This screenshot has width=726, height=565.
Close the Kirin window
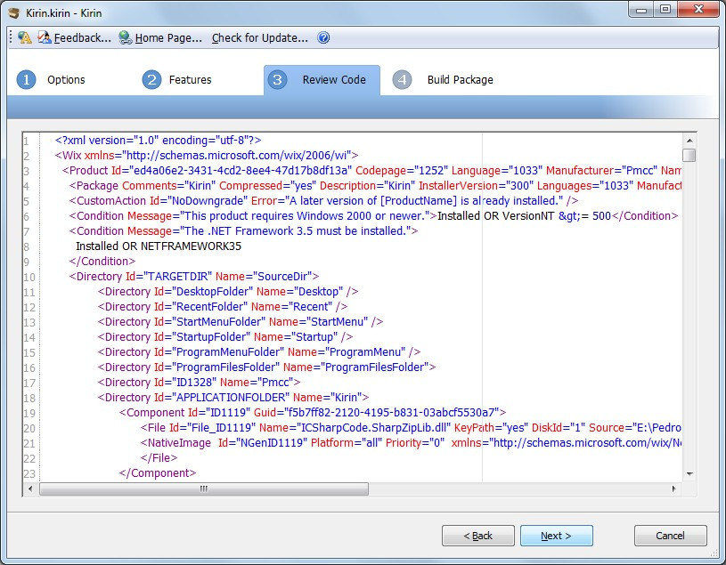[699, 10]
